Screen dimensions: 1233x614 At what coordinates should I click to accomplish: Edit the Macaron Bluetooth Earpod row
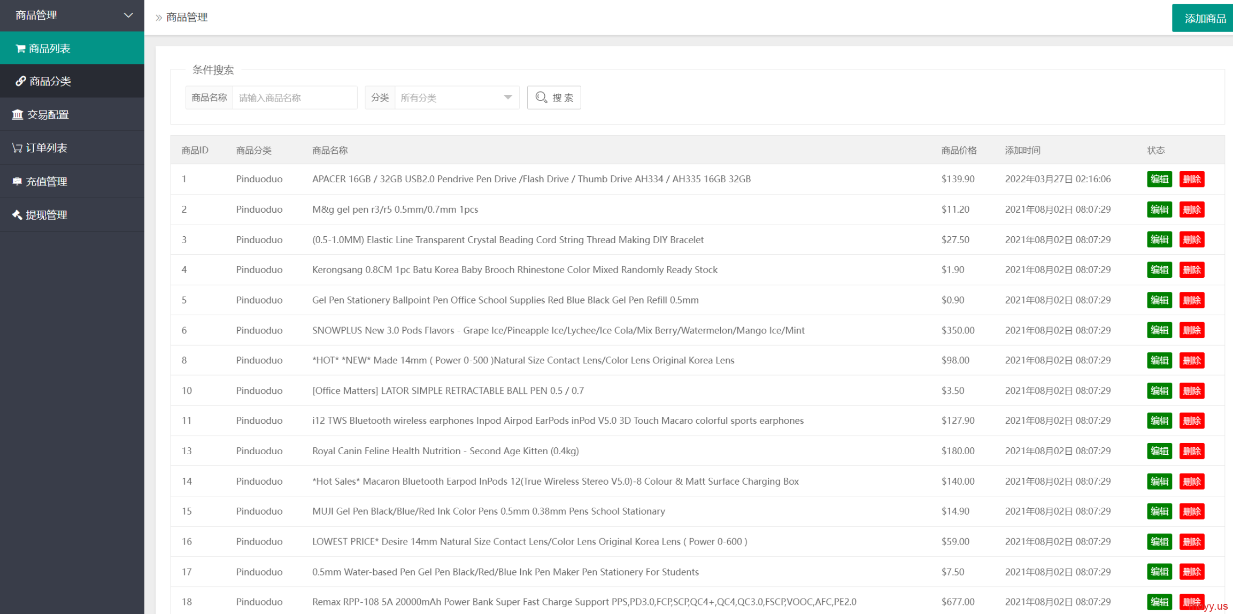[1159, 481]
